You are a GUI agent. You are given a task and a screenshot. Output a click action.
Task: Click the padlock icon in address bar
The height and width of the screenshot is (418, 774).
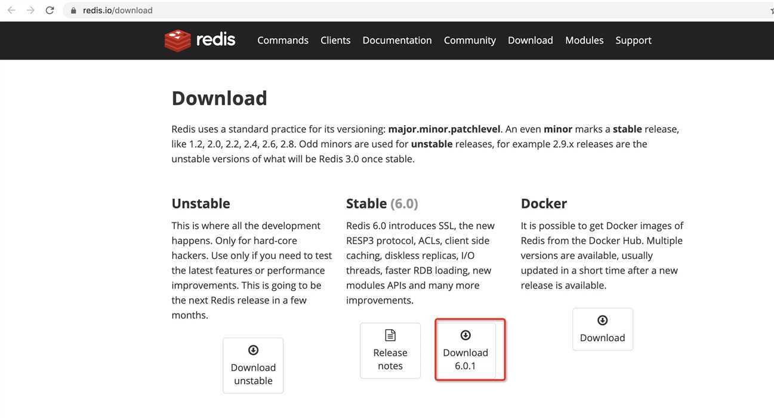click(74, 10)
